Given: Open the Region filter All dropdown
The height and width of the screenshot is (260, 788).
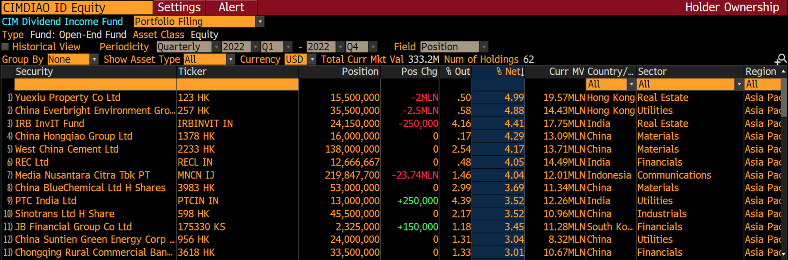Looking at the screenshot, I should coord(762,84).
